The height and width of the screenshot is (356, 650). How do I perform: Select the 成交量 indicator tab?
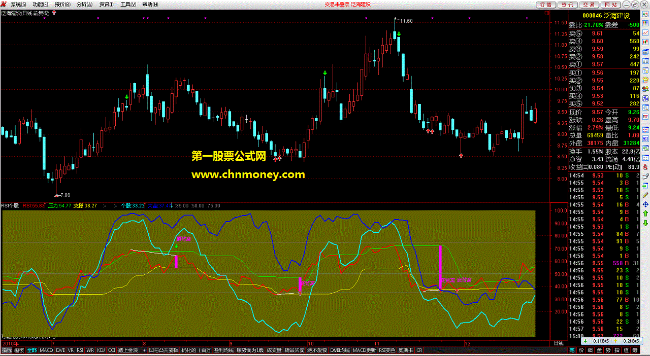(x=274, y=350)
